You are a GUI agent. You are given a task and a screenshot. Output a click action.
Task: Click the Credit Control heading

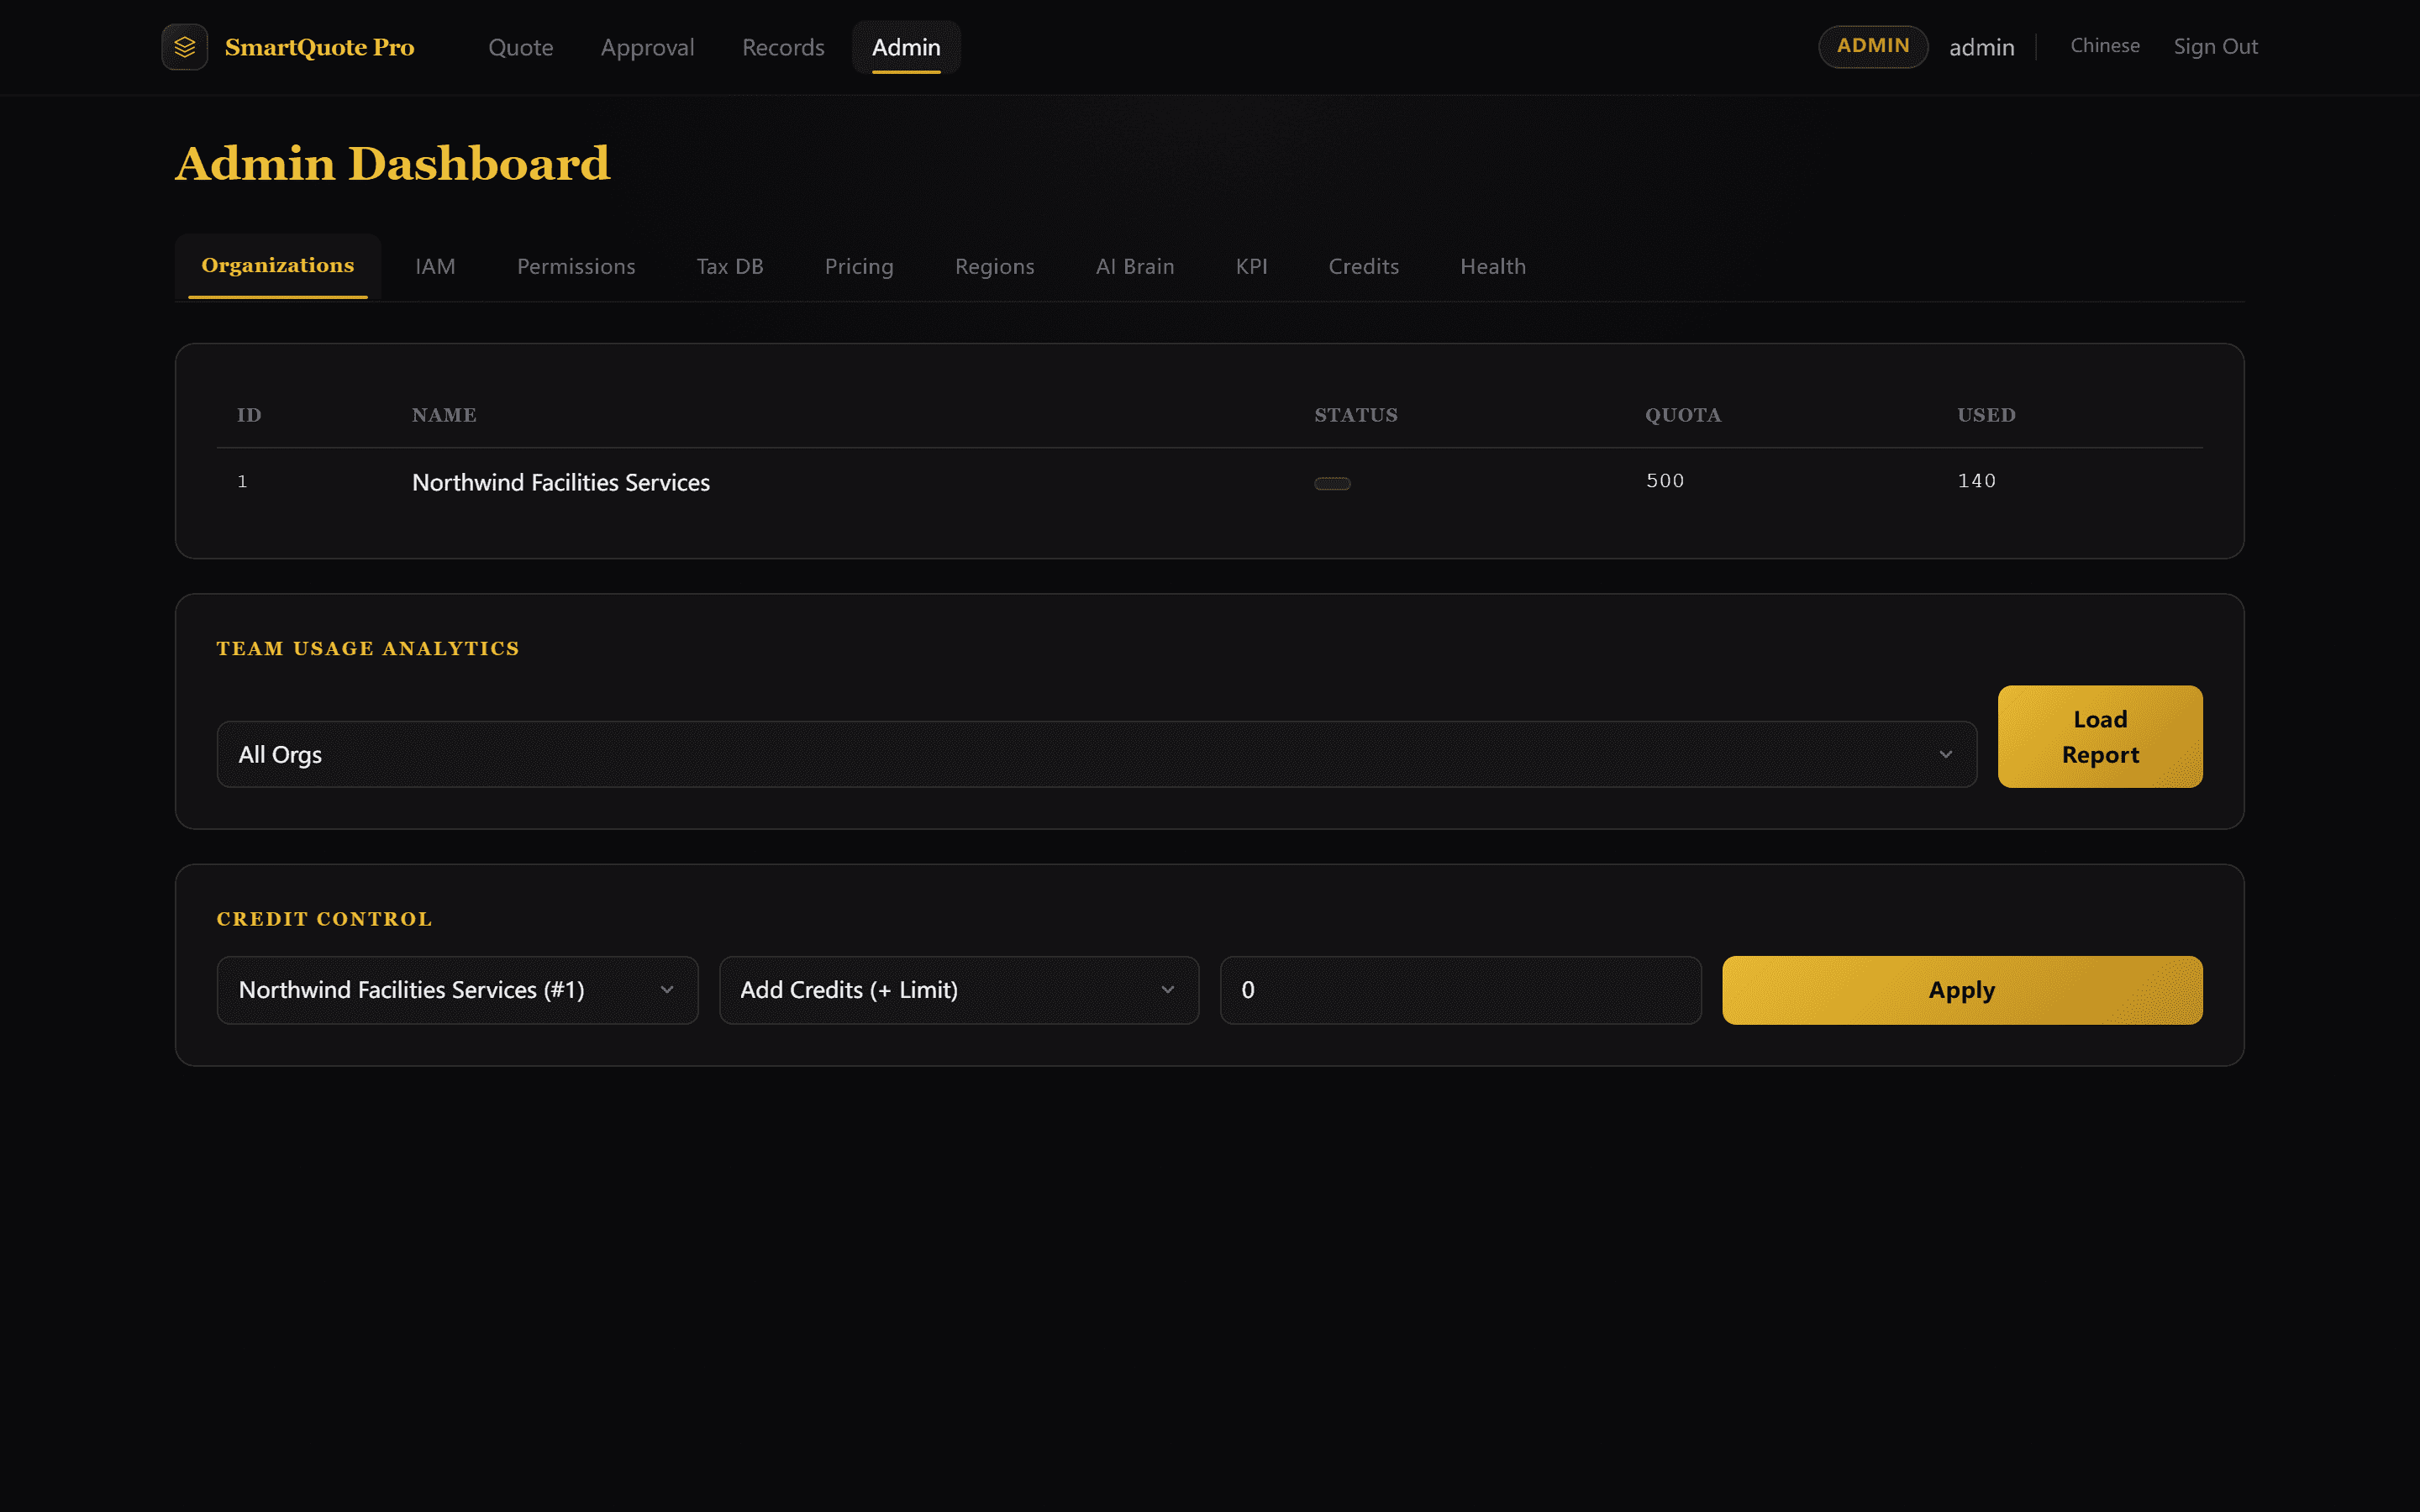click(x=324, y=919)
